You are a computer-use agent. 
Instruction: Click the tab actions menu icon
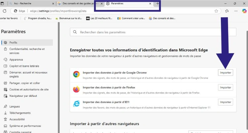pos(2,4)
